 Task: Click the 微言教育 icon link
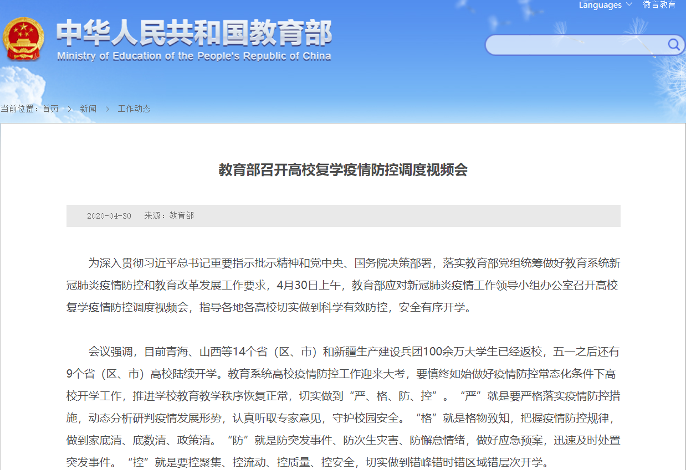659,6
